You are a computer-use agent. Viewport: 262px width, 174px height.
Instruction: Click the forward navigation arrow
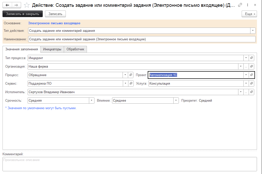tap(16, 5)
